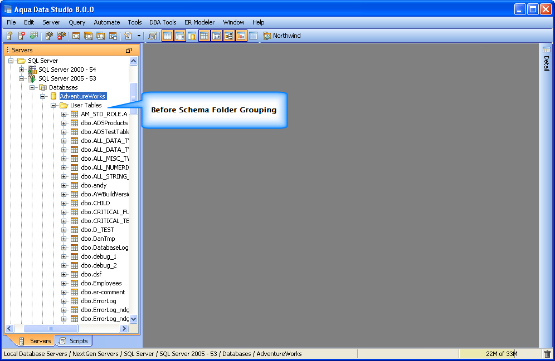Switch to the Servers tab
Screen dimensions: 555x361
tap(35, 341)
